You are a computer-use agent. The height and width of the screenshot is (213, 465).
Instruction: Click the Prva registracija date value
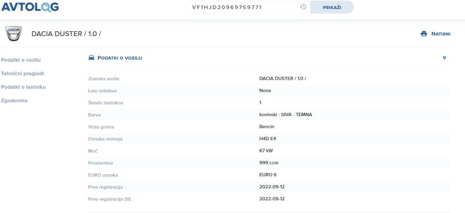[272, 187]
